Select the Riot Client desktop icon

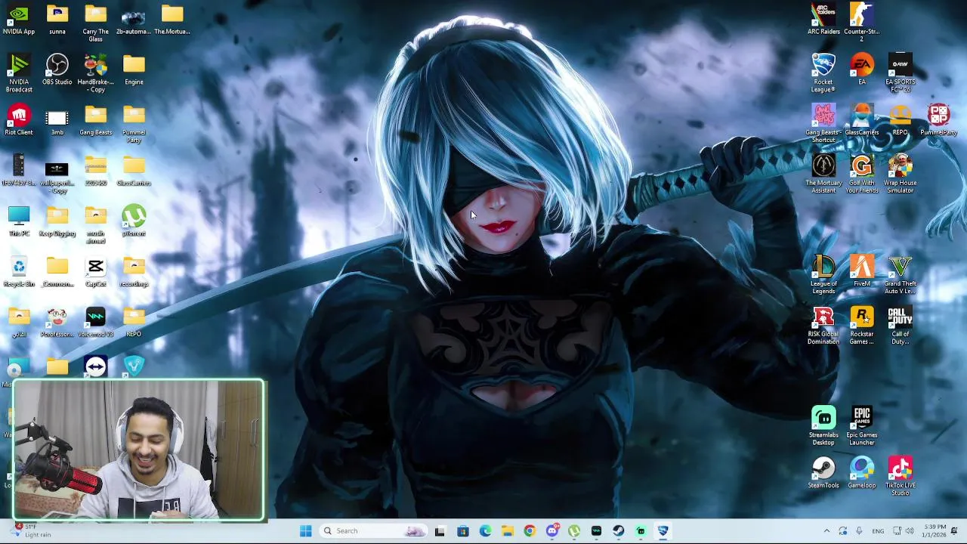pyautogui.click(x=19, y=121)
